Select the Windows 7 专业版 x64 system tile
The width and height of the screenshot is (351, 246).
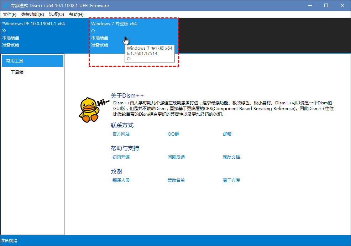(134, 36)
